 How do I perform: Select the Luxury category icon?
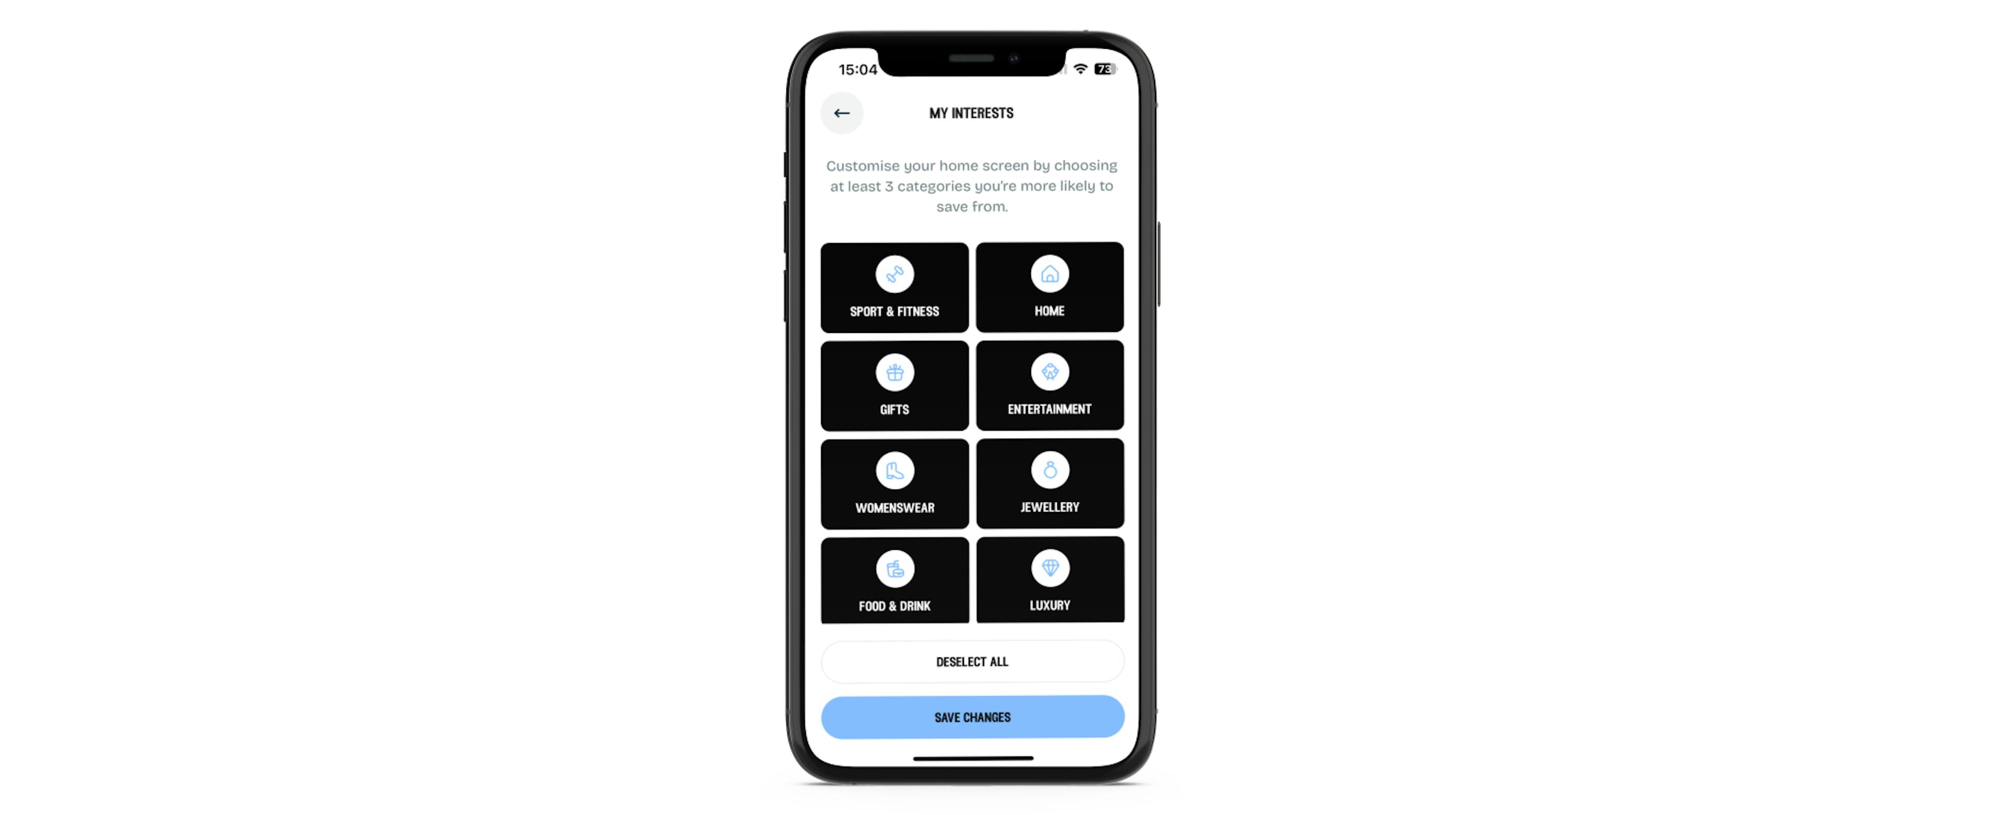1049,569
